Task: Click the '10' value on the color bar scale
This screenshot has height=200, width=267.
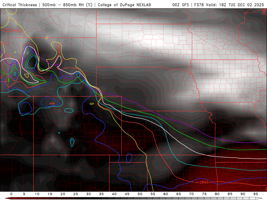Action: (x=37, y=194)
